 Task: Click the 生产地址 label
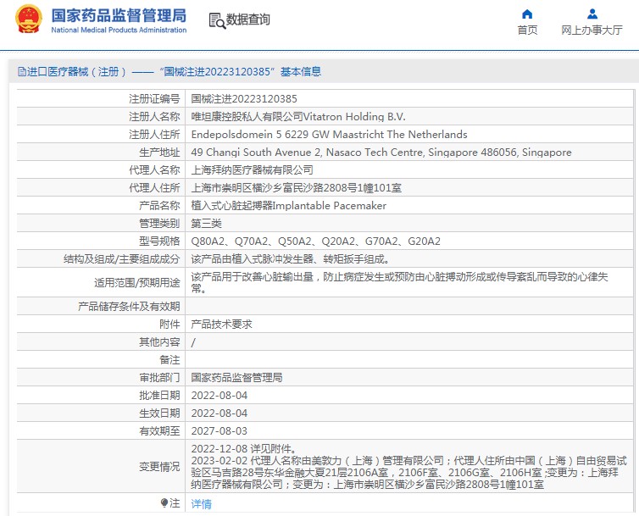159,153
